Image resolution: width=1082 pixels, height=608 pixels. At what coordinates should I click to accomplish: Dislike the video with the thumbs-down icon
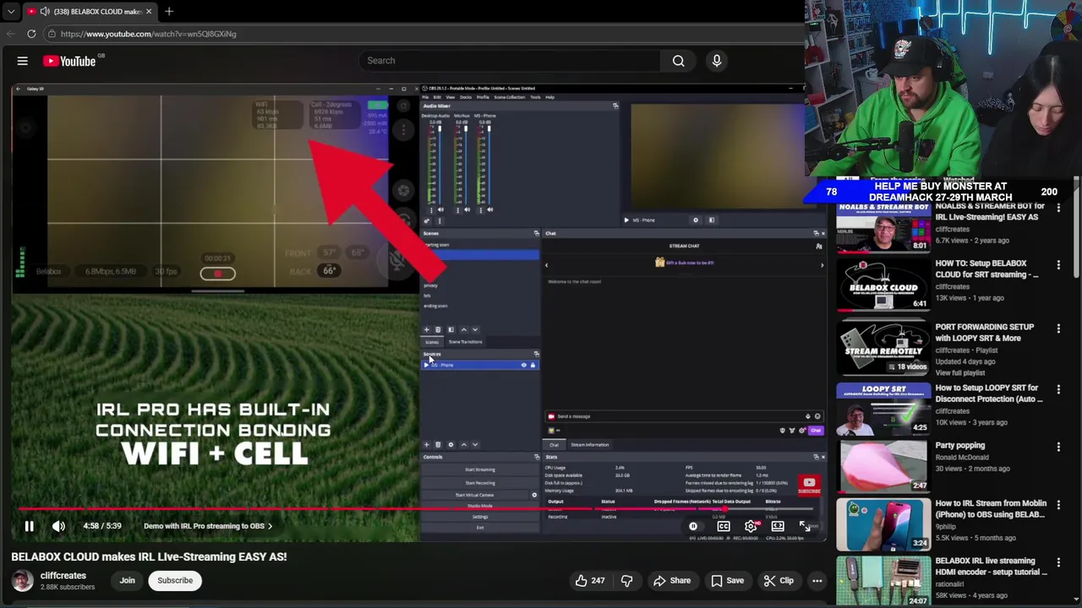[x=626, y=581]
